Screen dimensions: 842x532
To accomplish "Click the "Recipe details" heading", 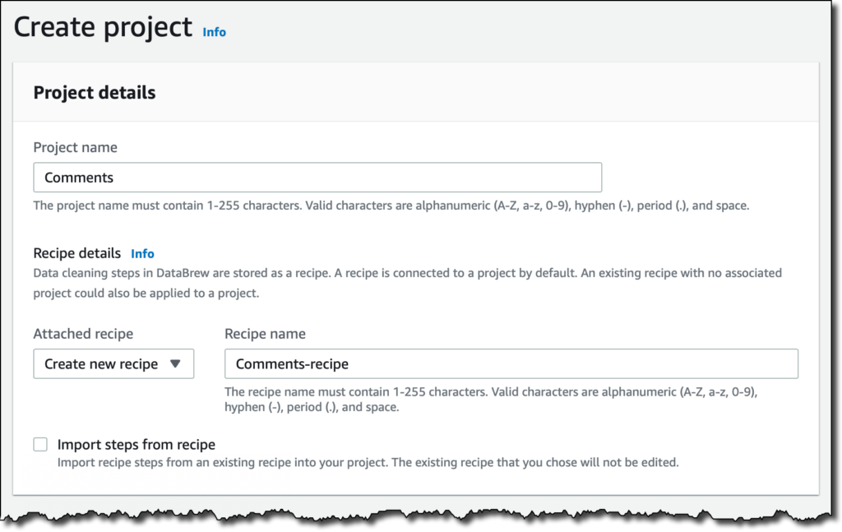I will [76, 253].
